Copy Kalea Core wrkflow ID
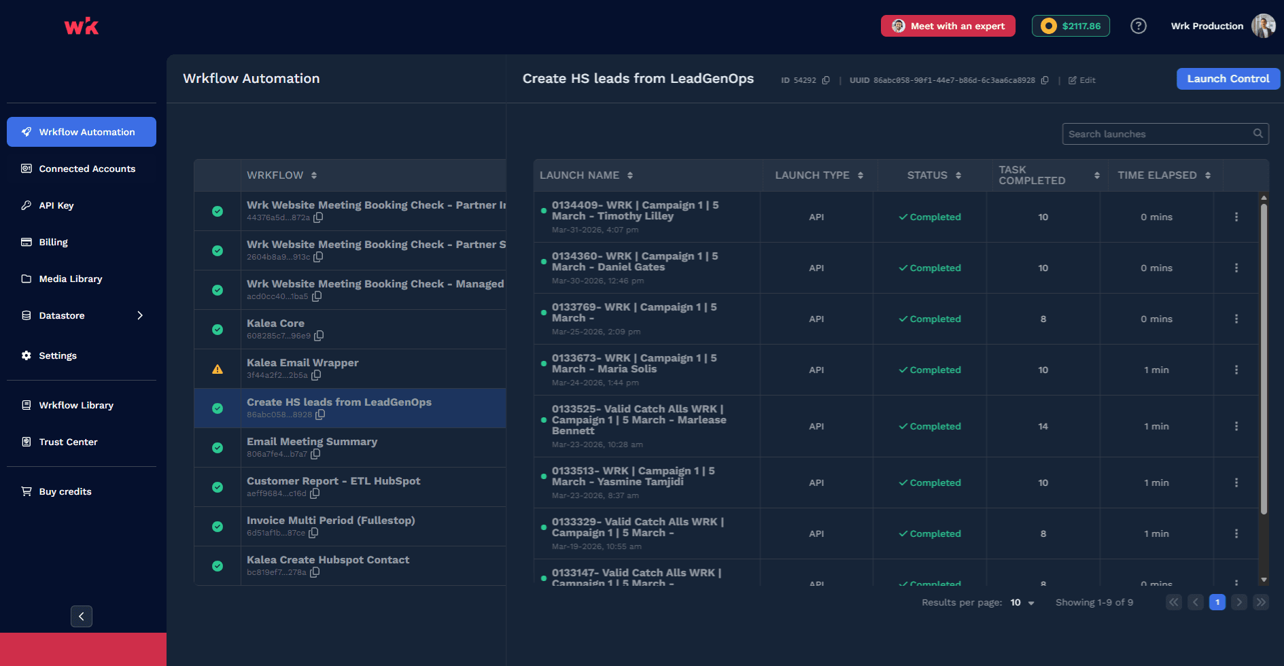This screenshot has height=666, width=1284. pos(319,336)
